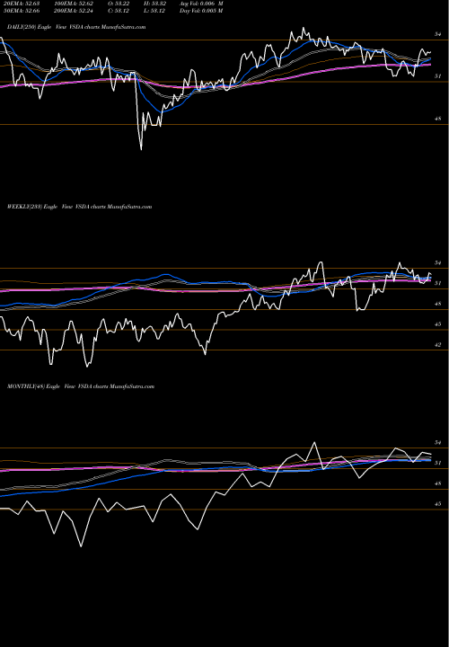The height and width of the screenshot is (647, 449).
Task: Click the WEEKLY(253) Eagle View chart title
Action: (x=80, y=207)
